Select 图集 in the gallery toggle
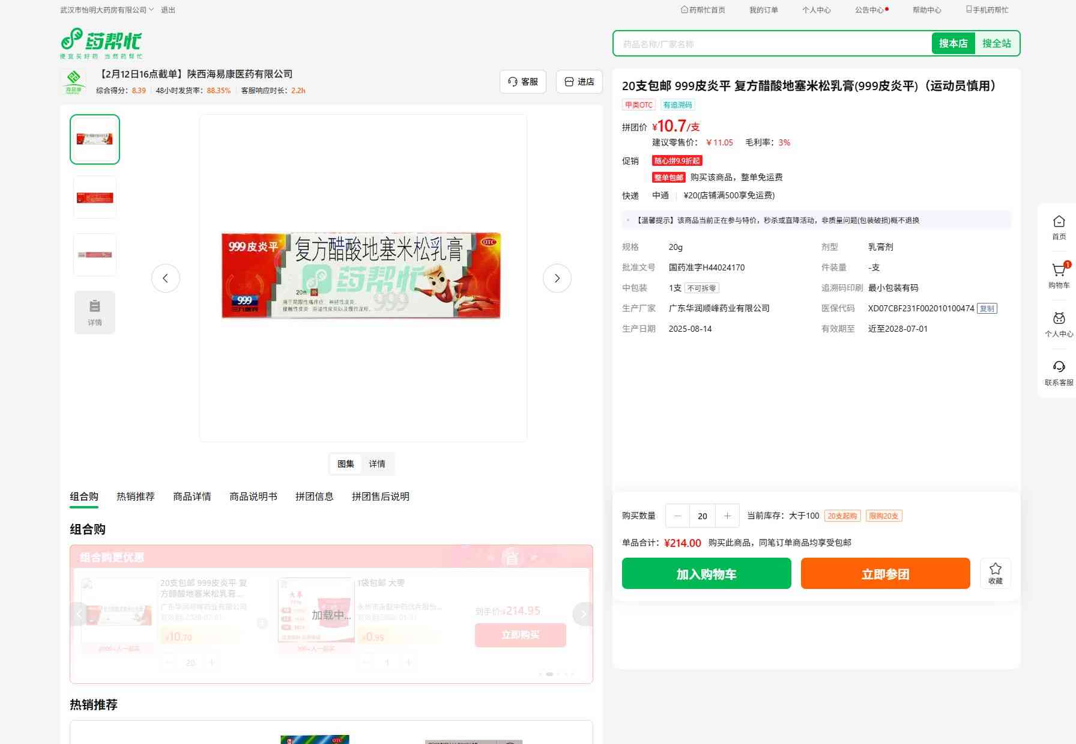Viewport: 1076px width, 744px height. tap(346, 464)
